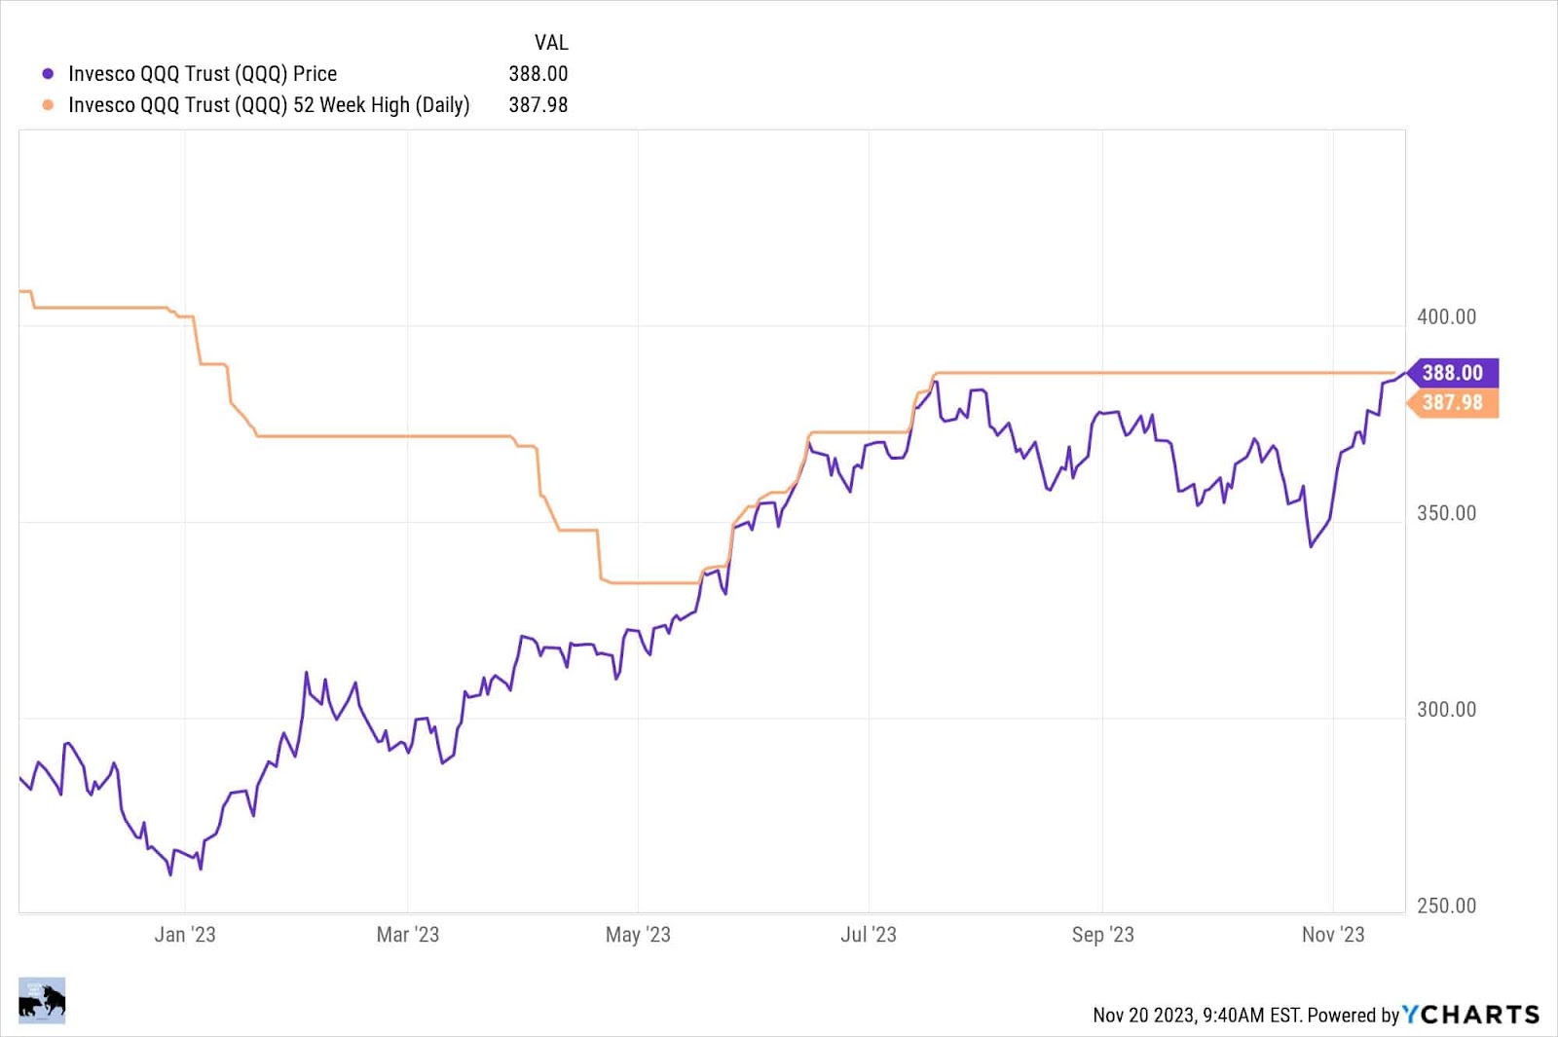Click the purple QQQ Price legend dot

tap(48, 74)
